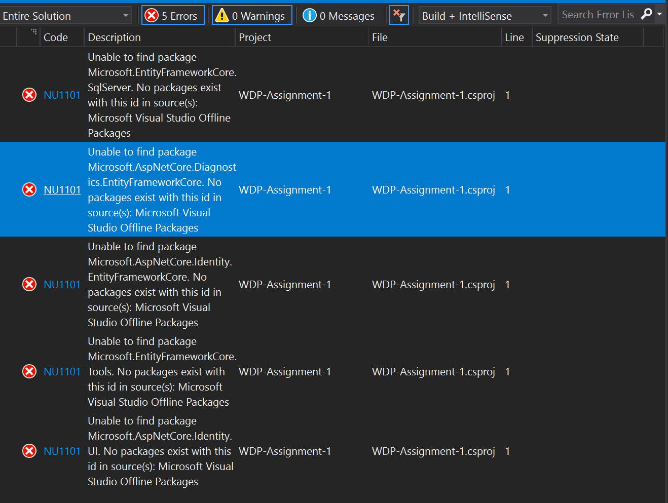This screenshot has width=668, height=503.
Task: Click WDP-Assignment-1 project in Tools row
Action: pos(285,371)
